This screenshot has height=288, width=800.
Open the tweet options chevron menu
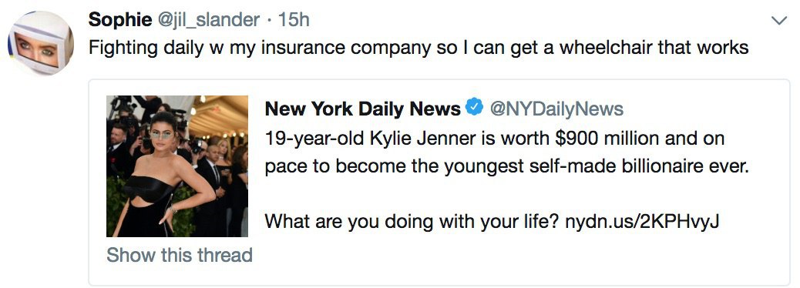point(779,20)
